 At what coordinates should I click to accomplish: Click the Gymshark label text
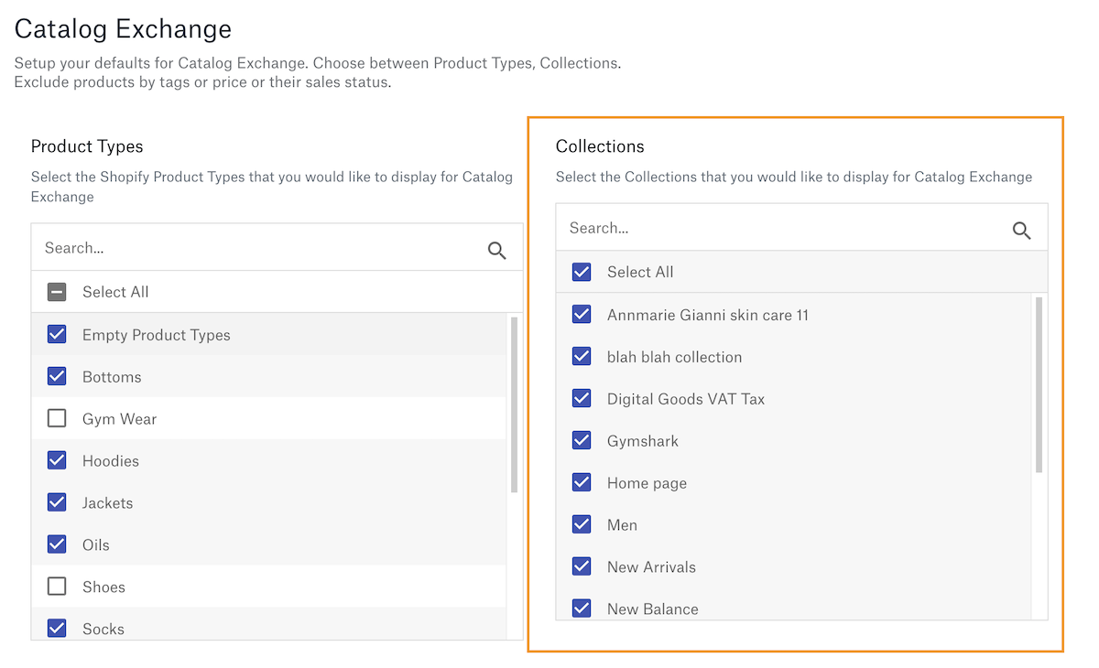[643, 441]
